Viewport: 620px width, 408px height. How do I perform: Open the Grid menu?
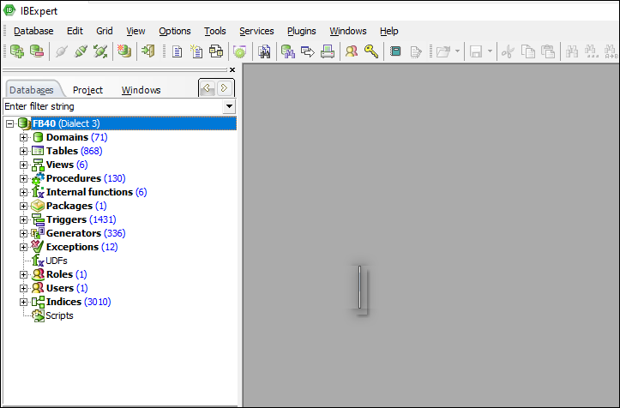(105, 31)
